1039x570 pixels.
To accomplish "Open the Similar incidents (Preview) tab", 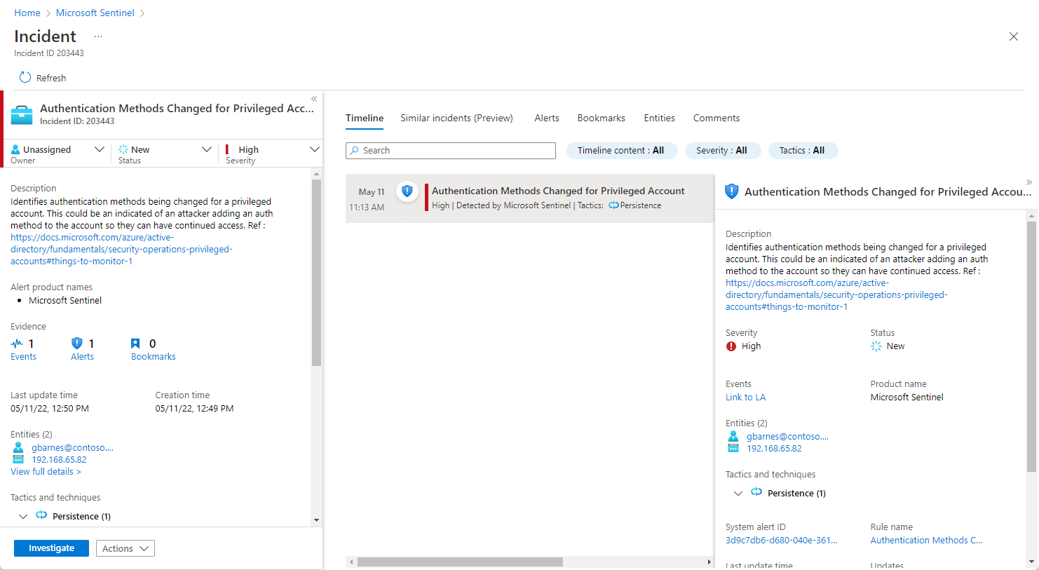I will pos(456,118).
